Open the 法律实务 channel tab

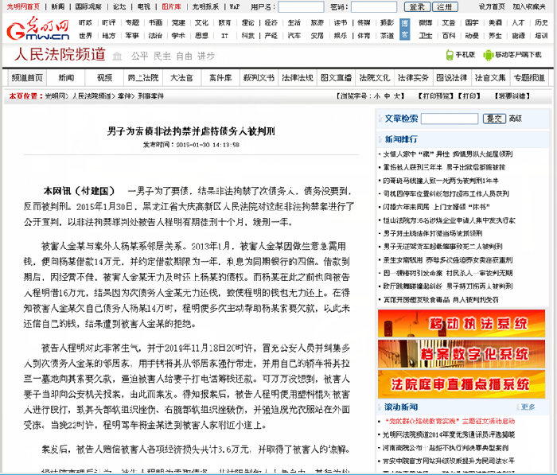(413, 77)
